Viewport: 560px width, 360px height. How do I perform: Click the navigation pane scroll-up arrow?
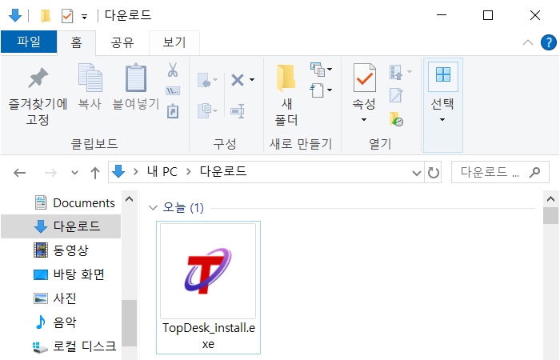click(130, 199)
